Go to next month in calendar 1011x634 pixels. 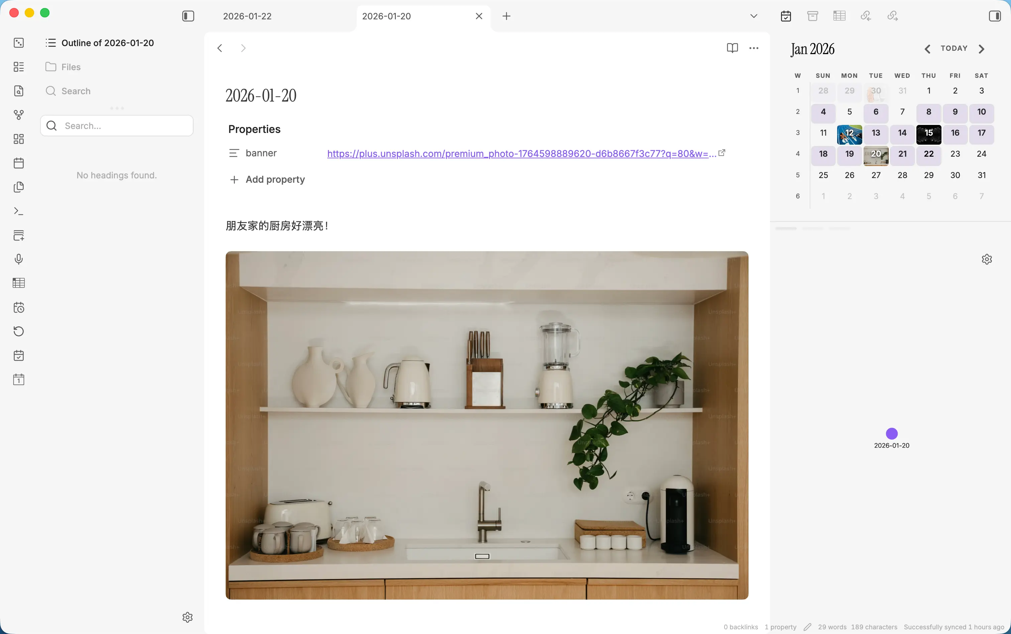(981, 49)
